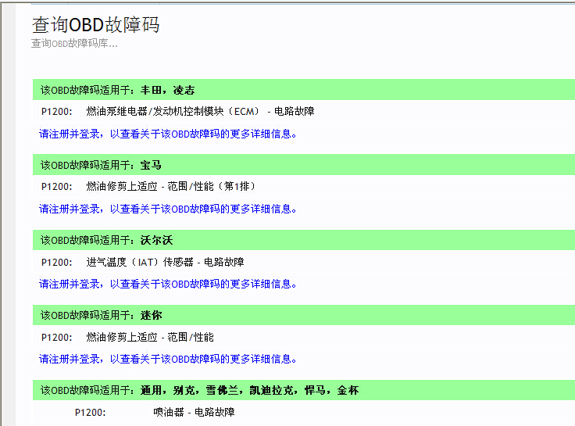Select the 迷你 description 燃油修剪上适应 - 范围/性能

[x=150, y=337]
